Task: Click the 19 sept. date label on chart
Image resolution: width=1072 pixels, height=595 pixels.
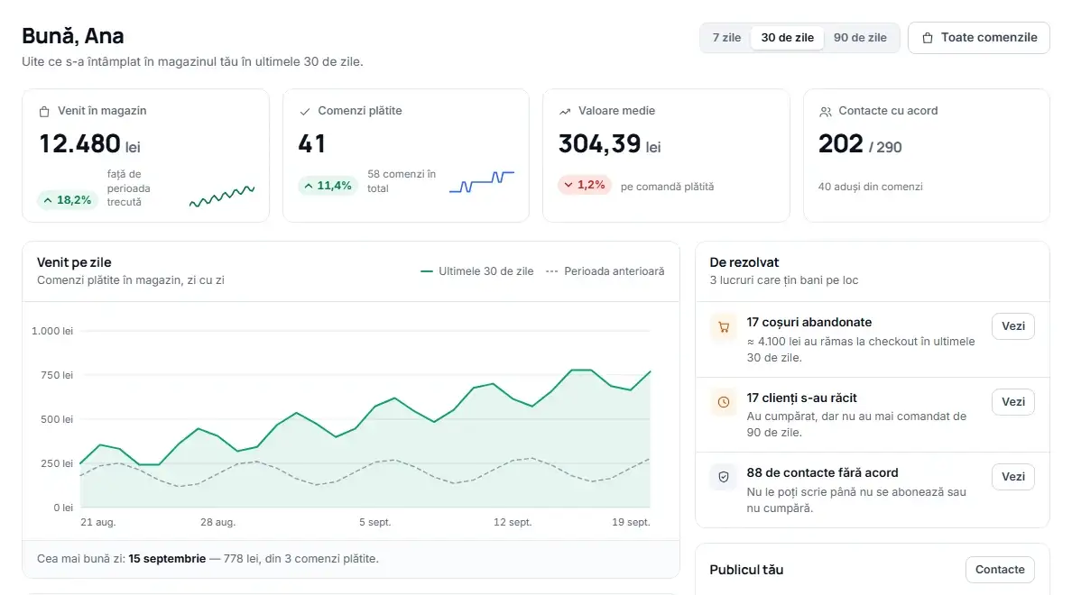Action: (x=631, y=523)
